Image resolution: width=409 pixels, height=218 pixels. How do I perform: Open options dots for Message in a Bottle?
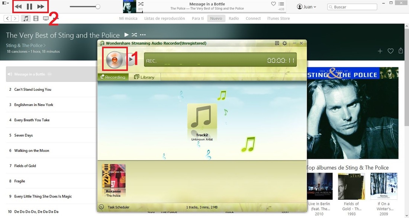click(x=49, y=74)
